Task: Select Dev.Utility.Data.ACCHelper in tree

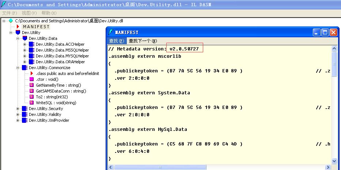Action: pyautogui.click(x=60, y=44)
